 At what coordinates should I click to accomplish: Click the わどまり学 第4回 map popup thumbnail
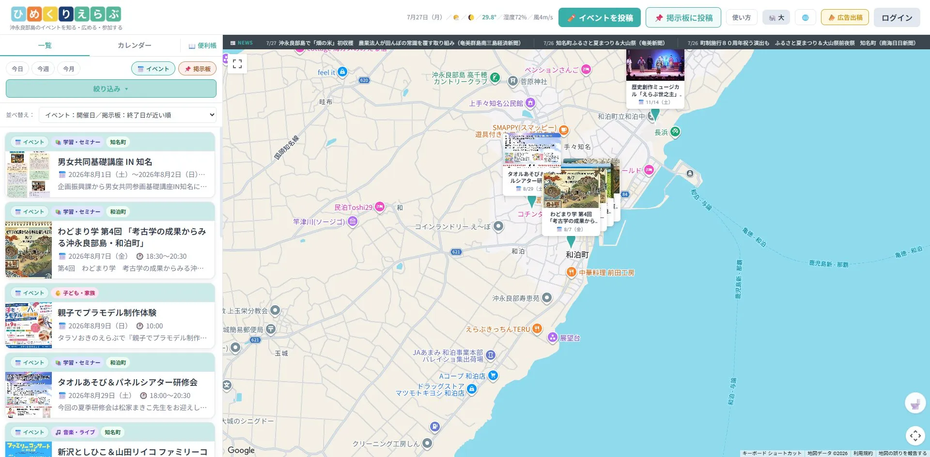click(571, 191)
